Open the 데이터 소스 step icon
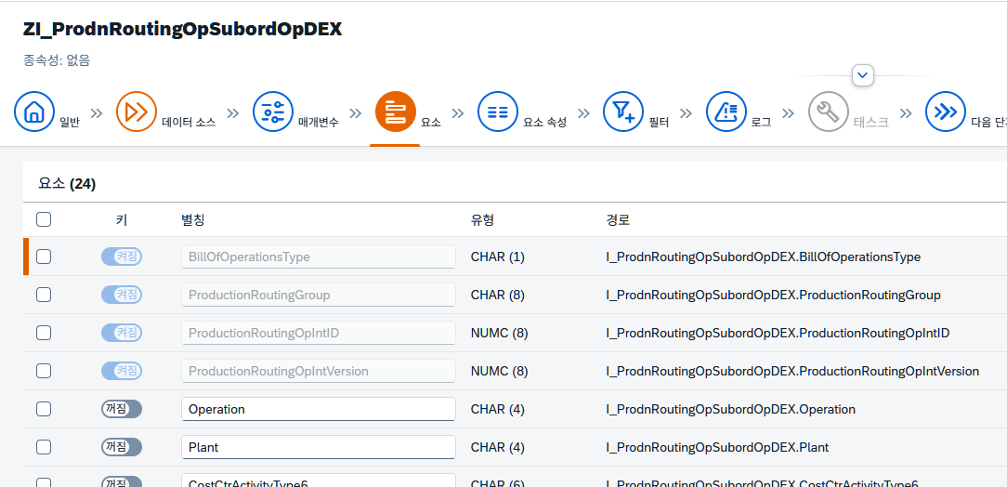This screenshot has height=487, width=1007. pyautogui.click(x=137, y=112)
